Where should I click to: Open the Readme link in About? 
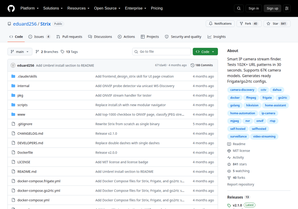click(236, 144)
